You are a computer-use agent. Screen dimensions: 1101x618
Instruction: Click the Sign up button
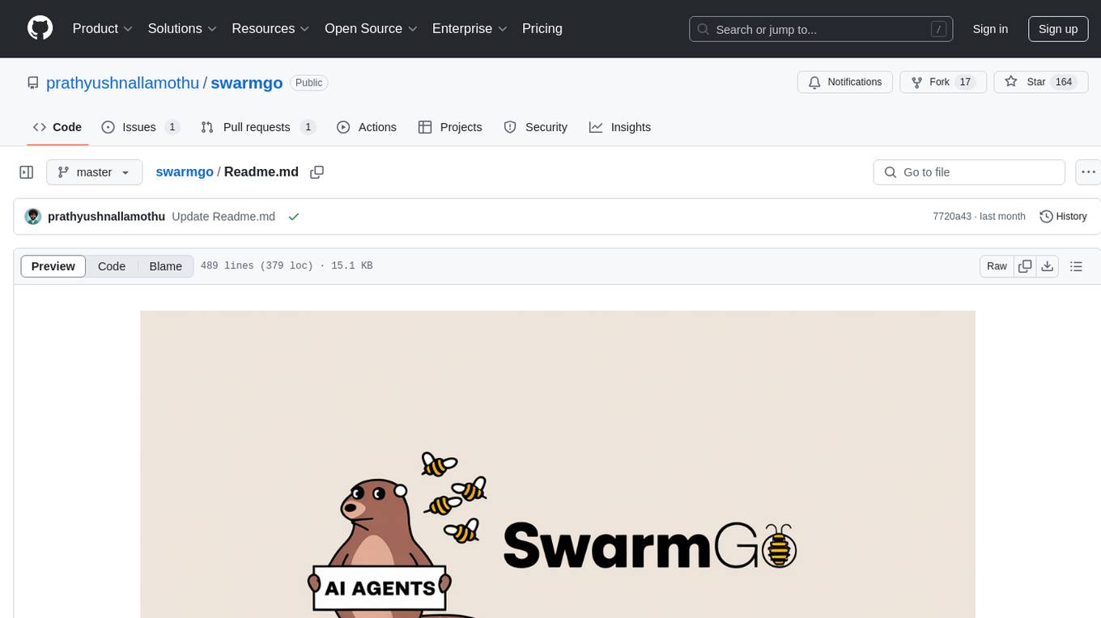coord(1058,29)
